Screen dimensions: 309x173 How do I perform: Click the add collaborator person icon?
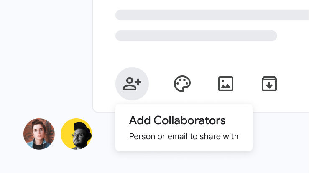coord(132,84)
